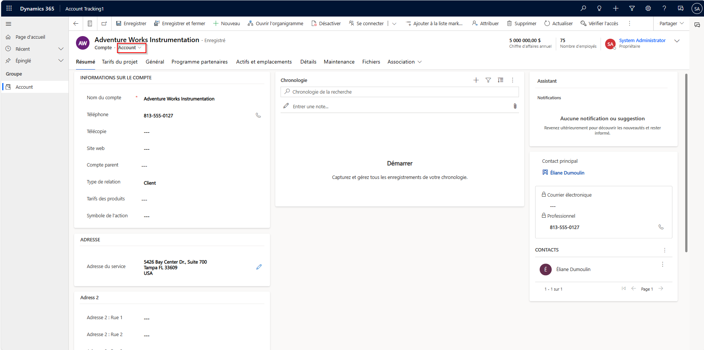The image size is (704, 350).
Task: Create a new record with Nouveau
Action: pos(226,23)
